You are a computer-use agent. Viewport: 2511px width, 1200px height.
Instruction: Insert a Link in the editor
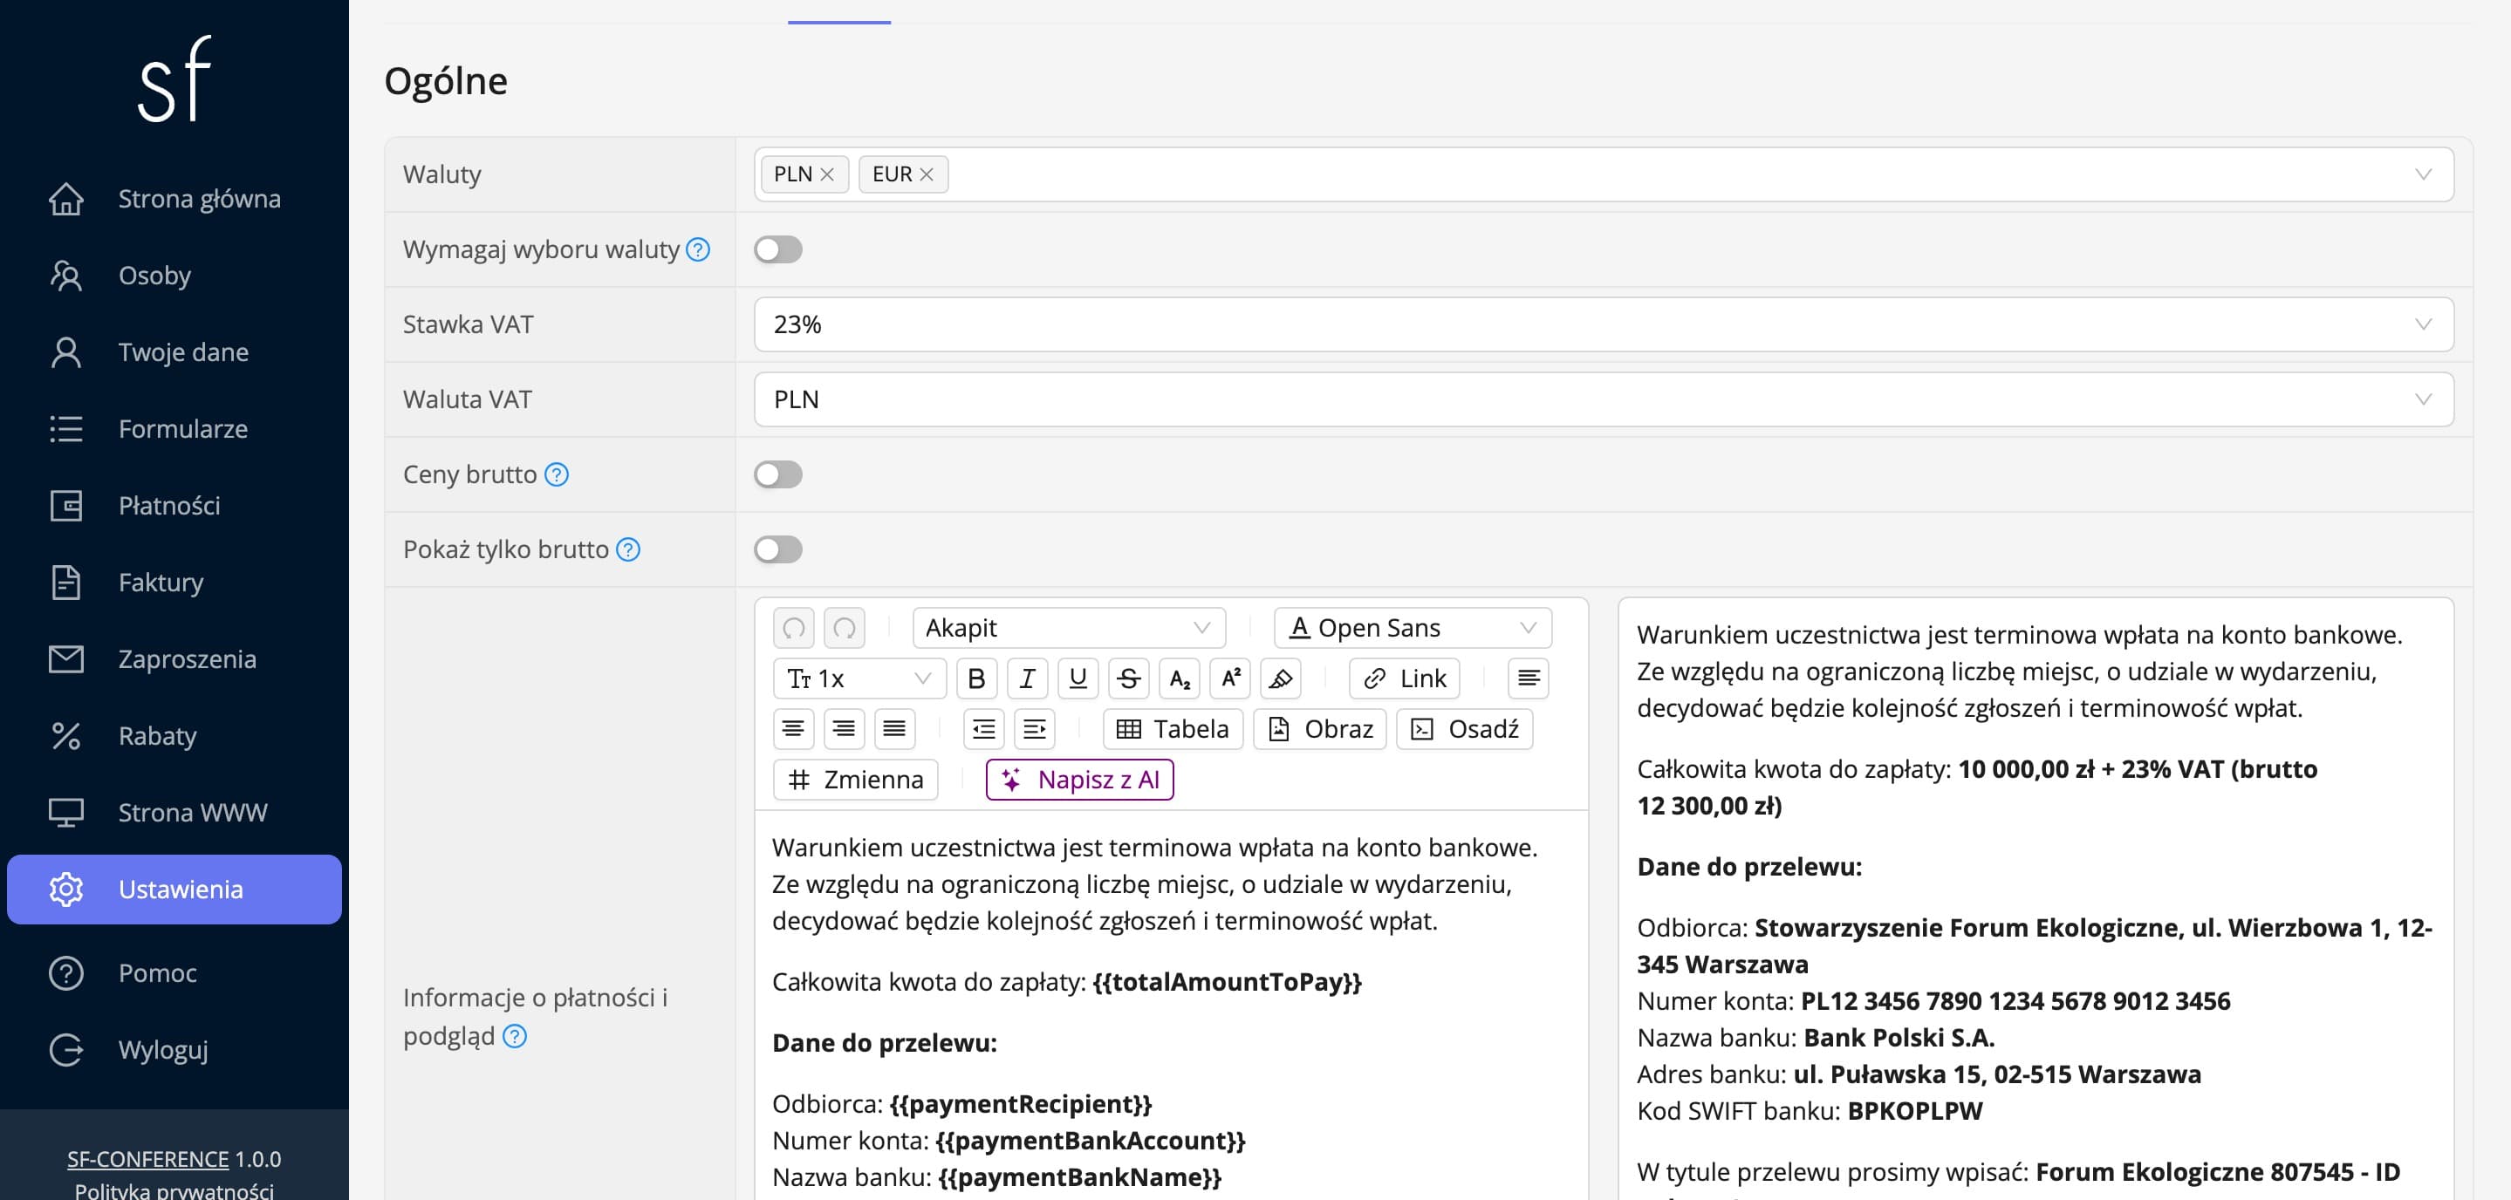(x=1405, y=678)
